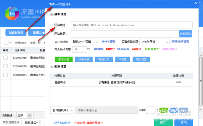Click 来源比例 column header
Viewport: 203px width, 126px height.
pyautogui.click(x=179, y=76)
